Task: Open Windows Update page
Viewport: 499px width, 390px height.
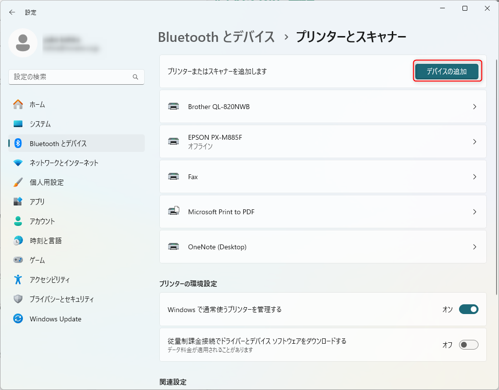Action: pos(77,318)
